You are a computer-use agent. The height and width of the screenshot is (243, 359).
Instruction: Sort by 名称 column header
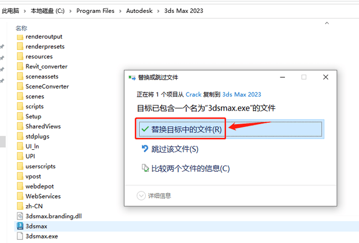21,27
